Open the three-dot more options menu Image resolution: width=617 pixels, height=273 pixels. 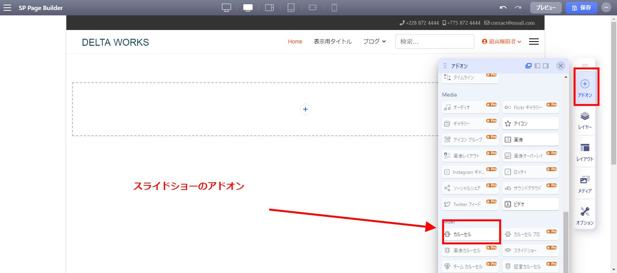coord(606,8)
